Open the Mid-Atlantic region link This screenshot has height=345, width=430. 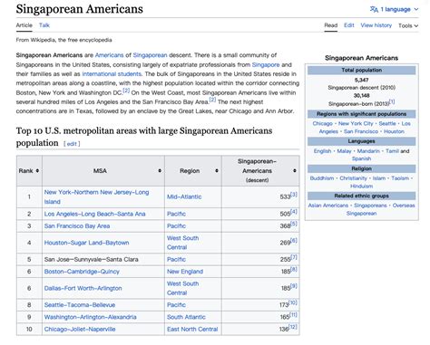pyautogui.click(x=184, y=196)
